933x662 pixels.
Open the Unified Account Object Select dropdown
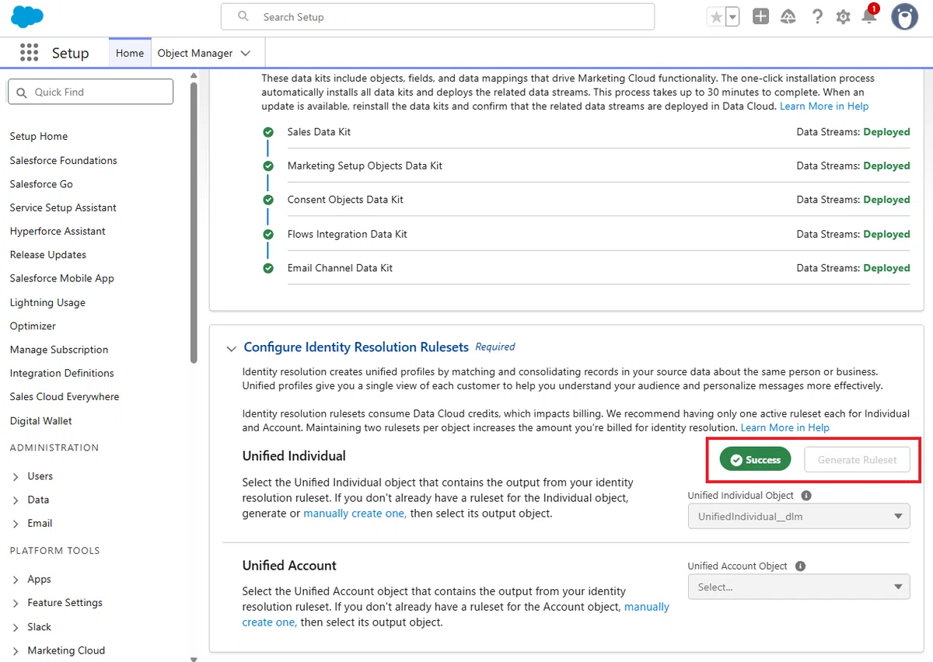coord(799,587)
